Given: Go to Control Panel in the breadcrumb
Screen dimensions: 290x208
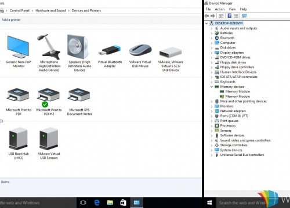Looking at the screenshot, I should (20, 10).
